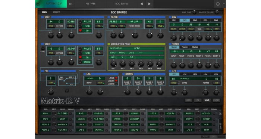261x139 pixels.
Task: Open the FX panel tab
Action: click(198, 100)
